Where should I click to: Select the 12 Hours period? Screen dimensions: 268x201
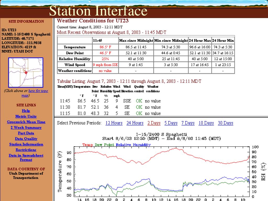[x=114, y=123]
